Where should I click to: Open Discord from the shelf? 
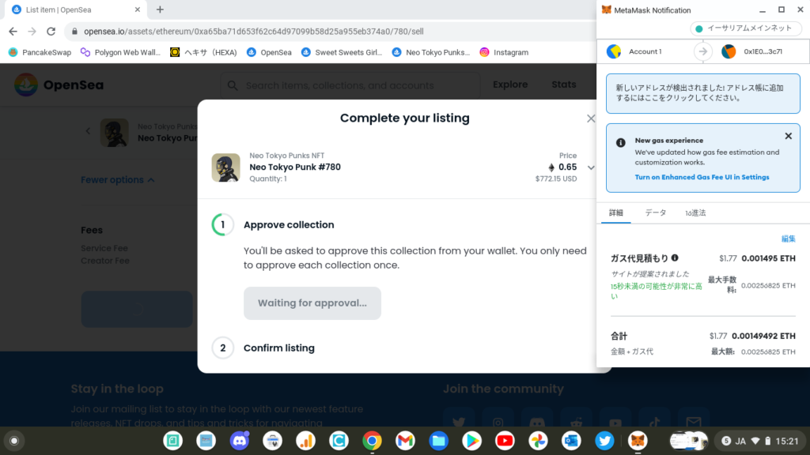[x=239, y=441]
